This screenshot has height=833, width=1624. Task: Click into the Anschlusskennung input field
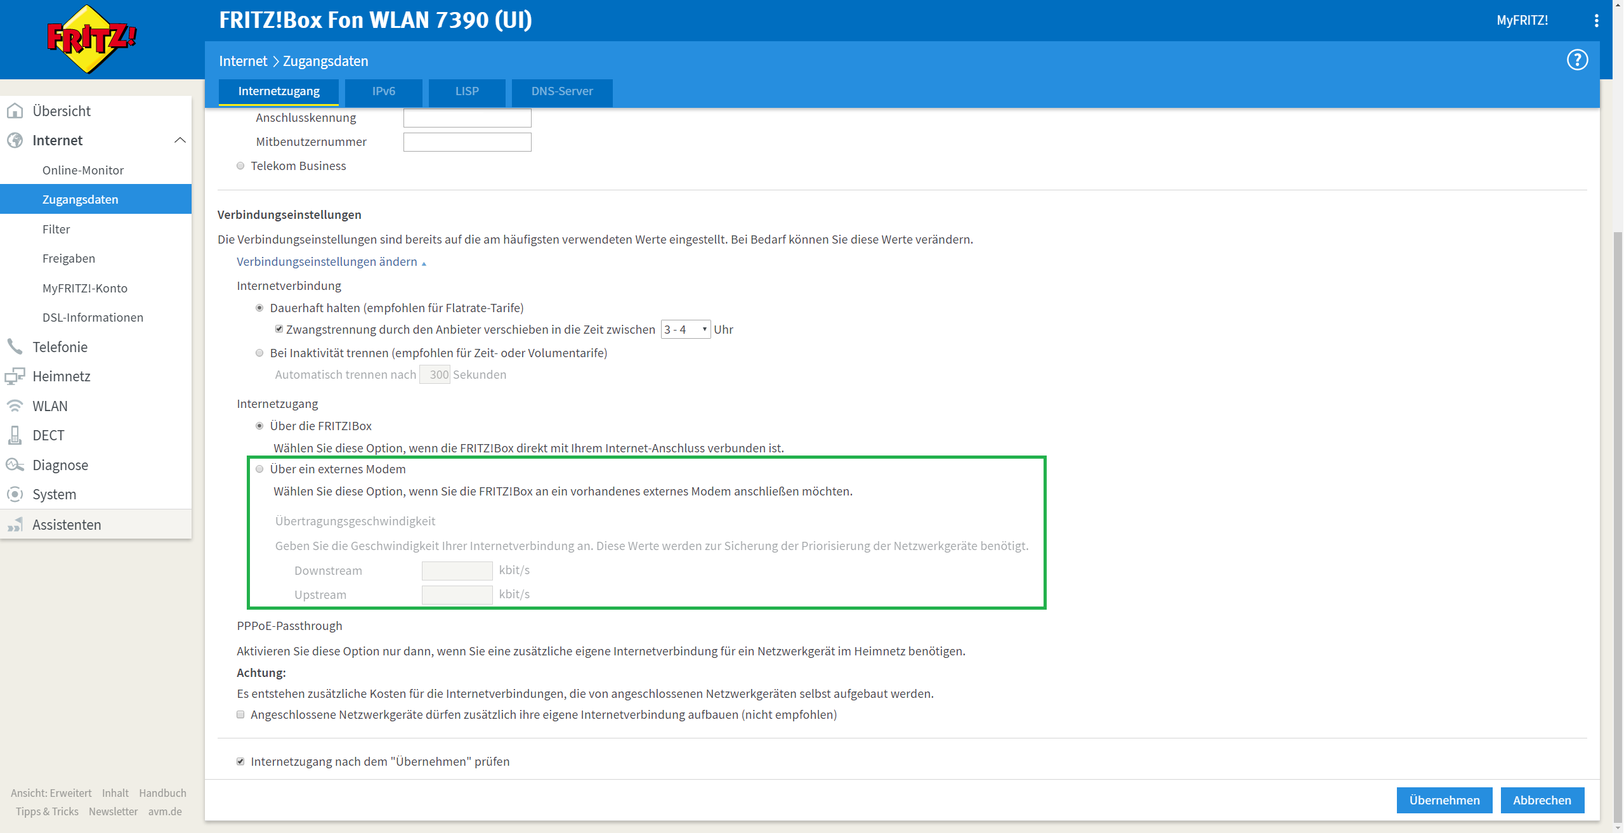[x=467, y=118]
